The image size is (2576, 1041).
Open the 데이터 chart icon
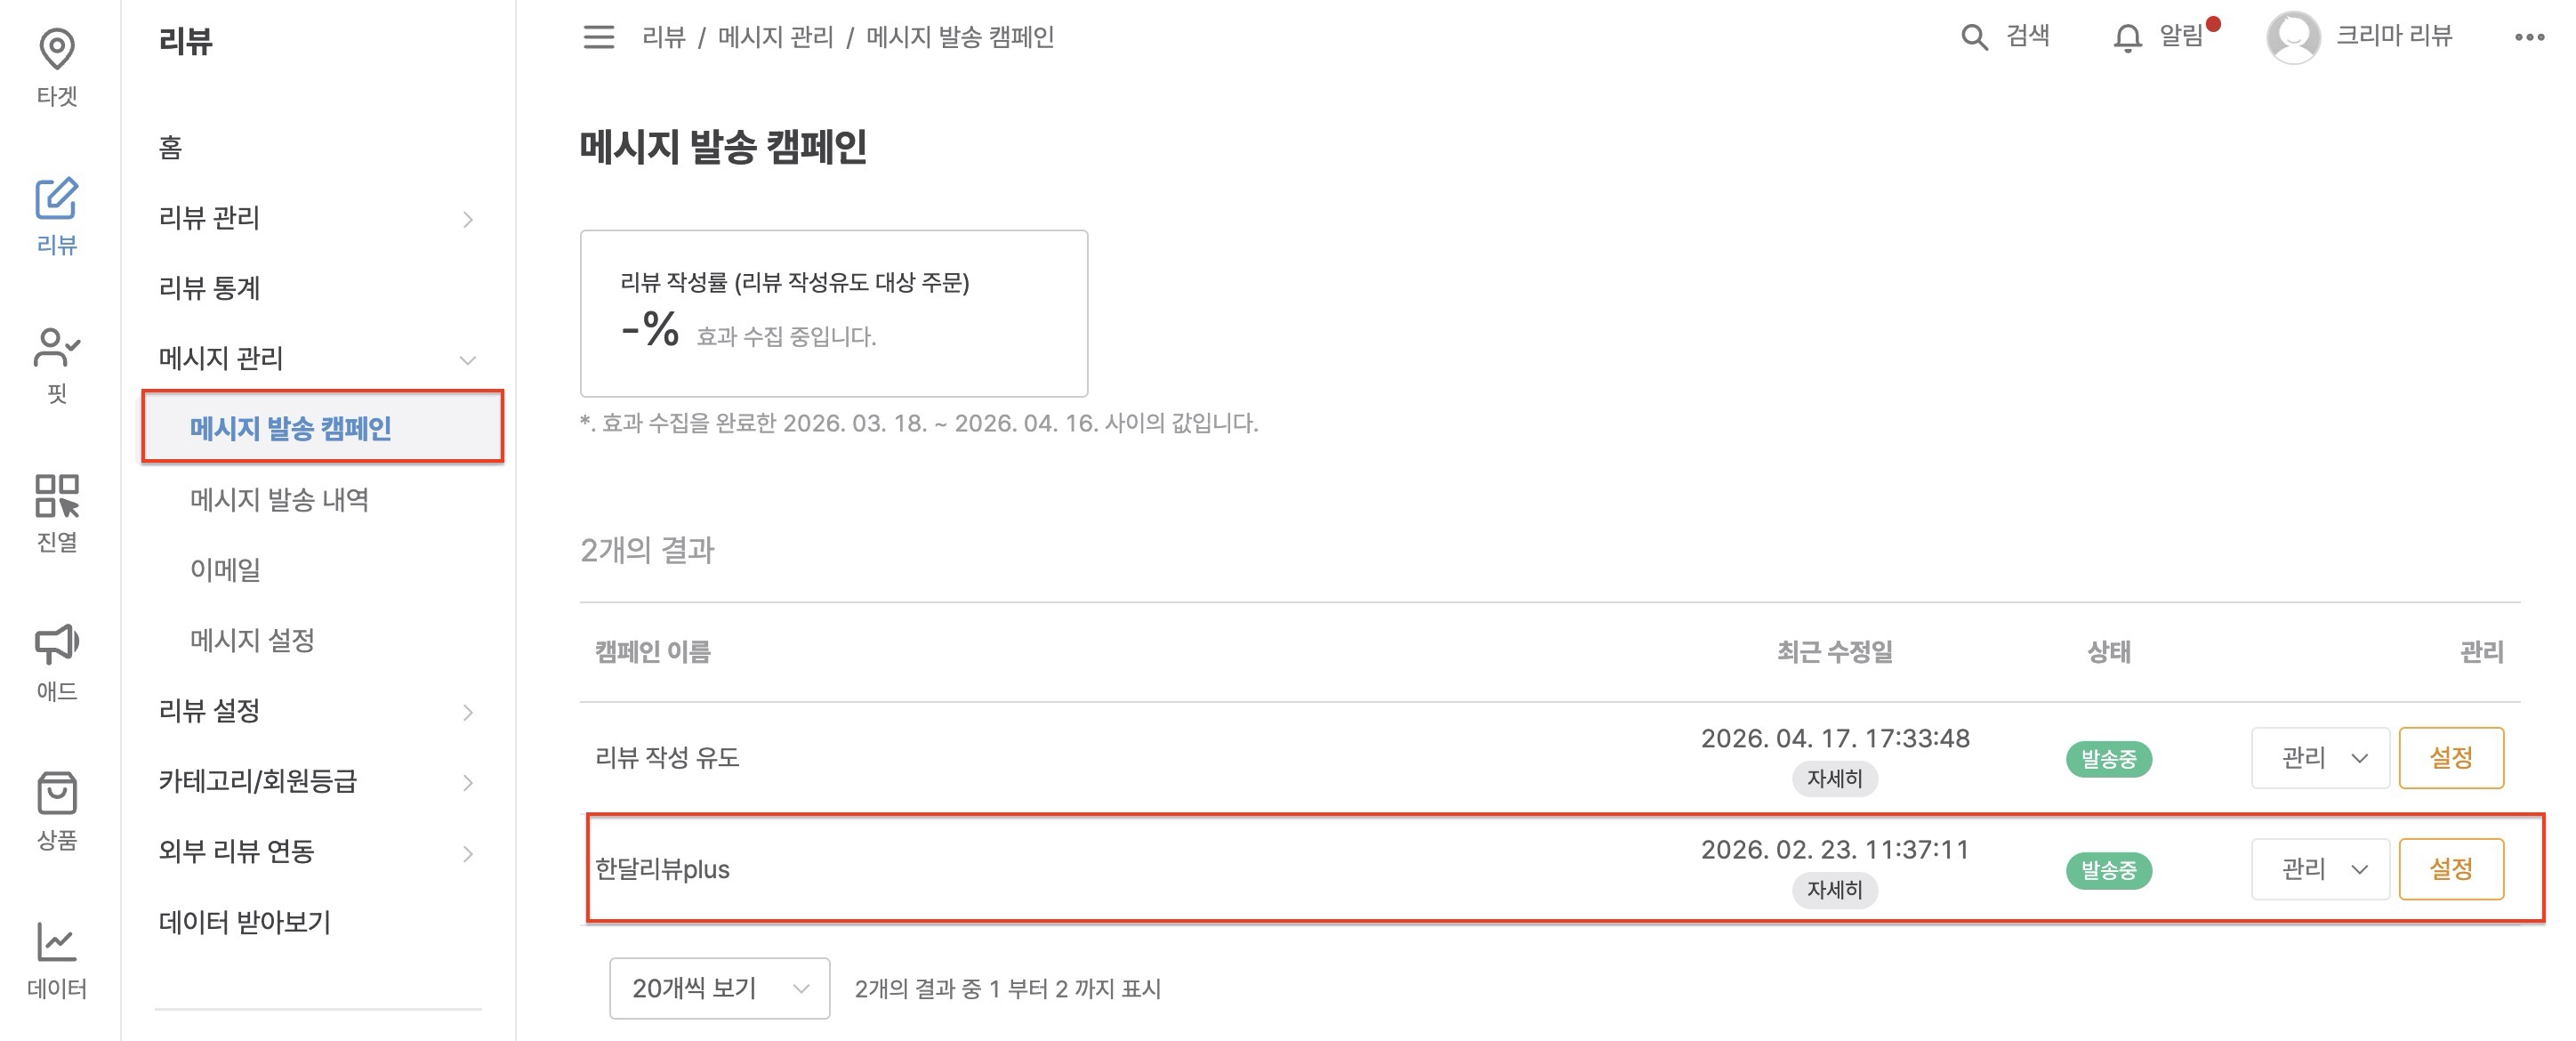[x=57, y=960]
